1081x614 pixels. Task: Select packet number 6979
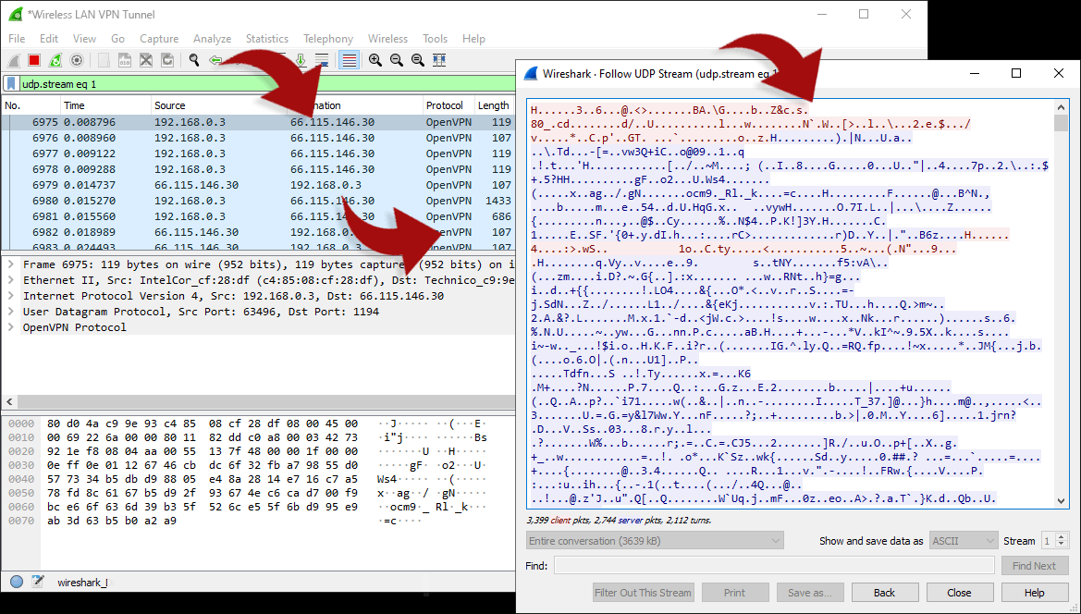tap(258, 185)
